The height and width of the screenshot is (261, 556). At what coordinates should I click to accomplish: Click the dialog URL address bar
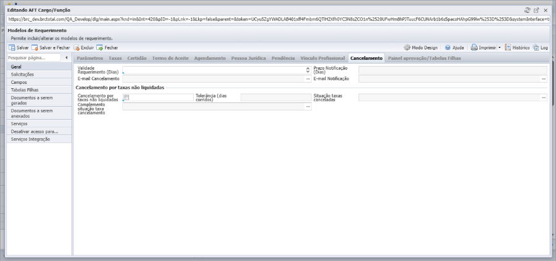click(278, 19)
